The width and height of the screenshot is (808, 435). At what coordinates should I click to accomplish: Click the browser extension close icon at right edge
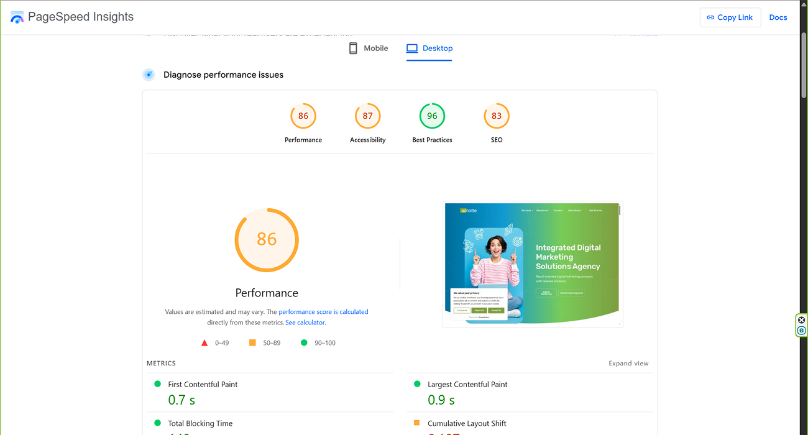tap(802, 320)
